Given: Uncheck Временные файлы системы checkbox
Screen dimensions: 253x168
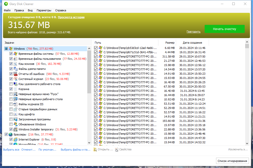Looking at the screenshot, I should (11, 54).
